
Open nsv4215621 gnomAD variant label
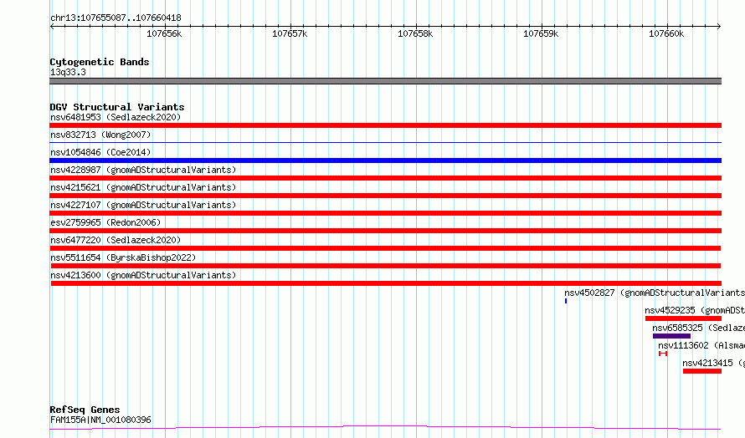(143, 187)
